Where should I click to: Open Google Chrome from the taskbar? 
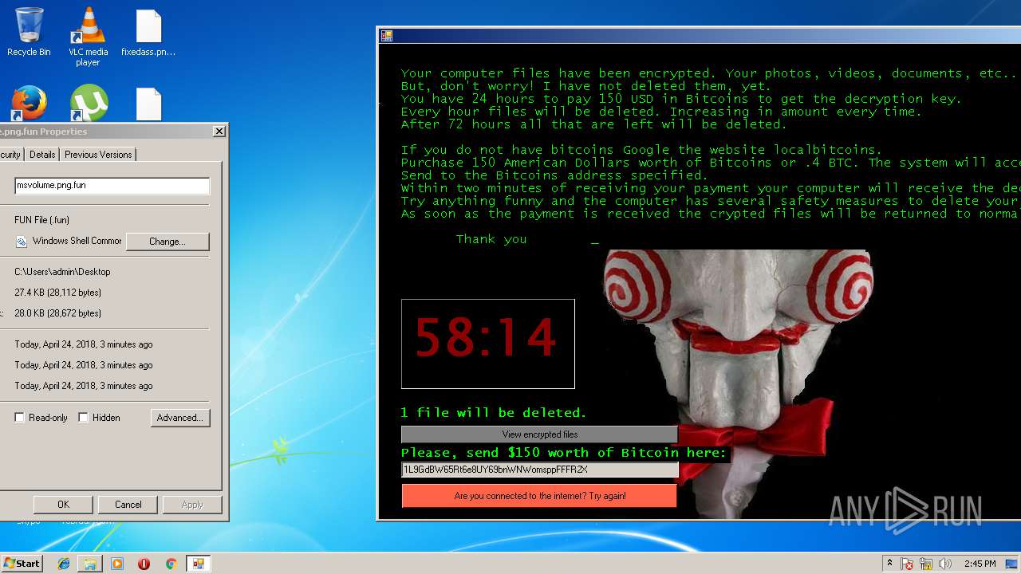pyautogui.click(x=171, y=564)
